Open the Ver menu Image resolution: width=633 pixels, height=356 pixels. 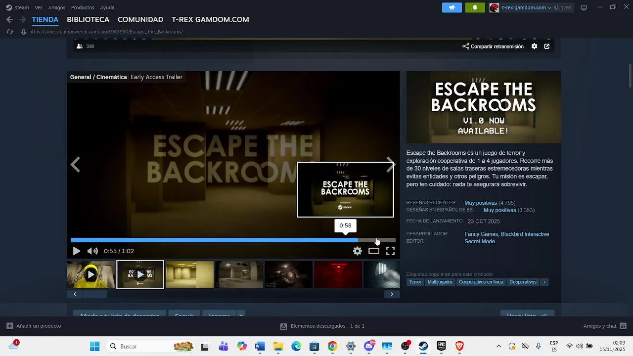click(39, 7)
